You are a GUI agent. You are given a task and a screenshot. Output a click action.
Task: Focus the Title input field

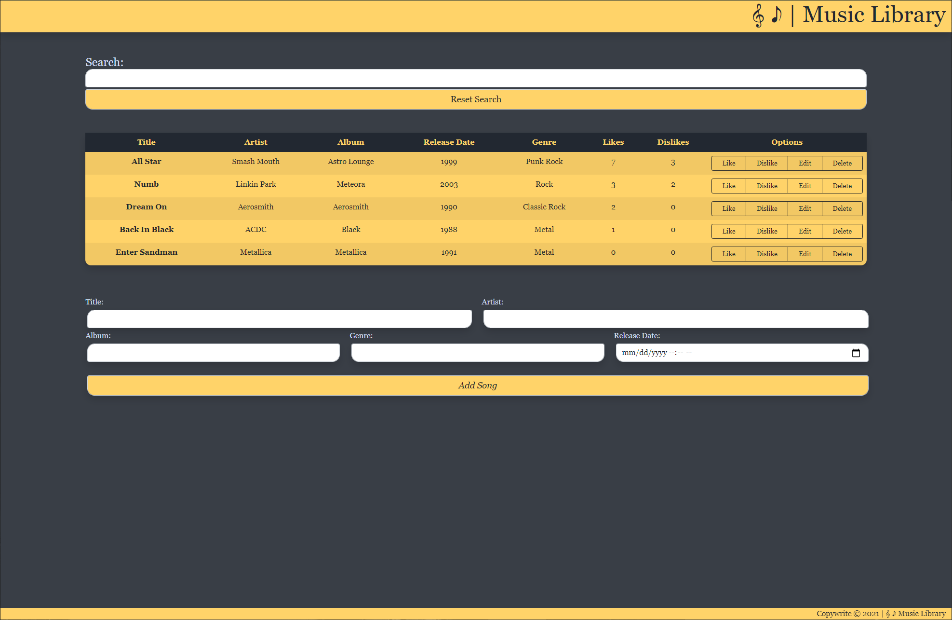[x=280, y=319]
